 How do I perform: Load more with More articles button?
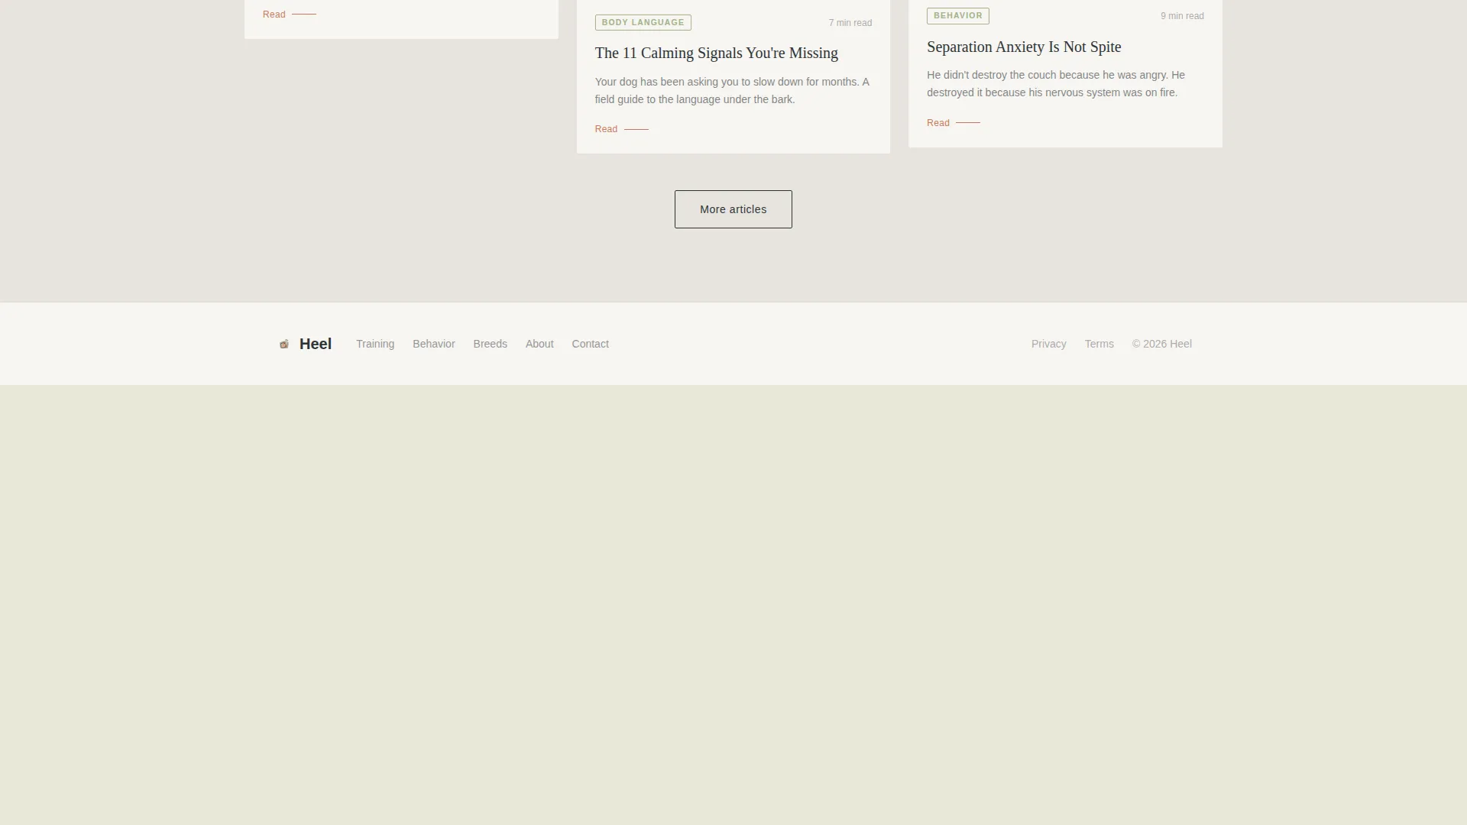(x=733, y=209)
